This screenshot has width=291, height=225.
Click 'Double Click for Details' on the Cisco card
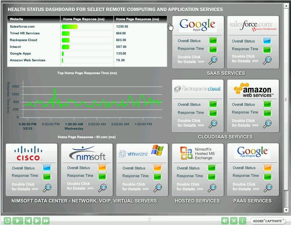[x=25, y=187]
